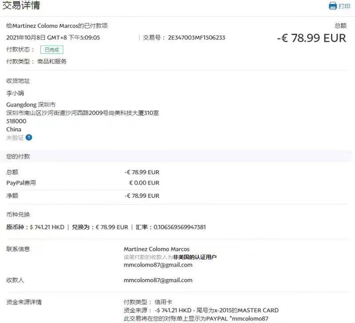
Task: Click funding payment type 信用卡
Action: (163, 302)
